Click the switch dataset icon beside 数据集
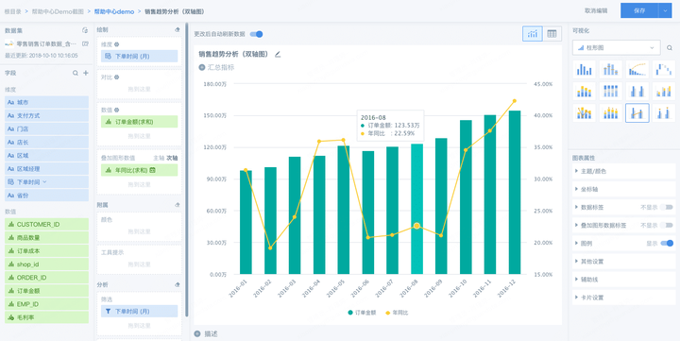 tap(85, 31)
